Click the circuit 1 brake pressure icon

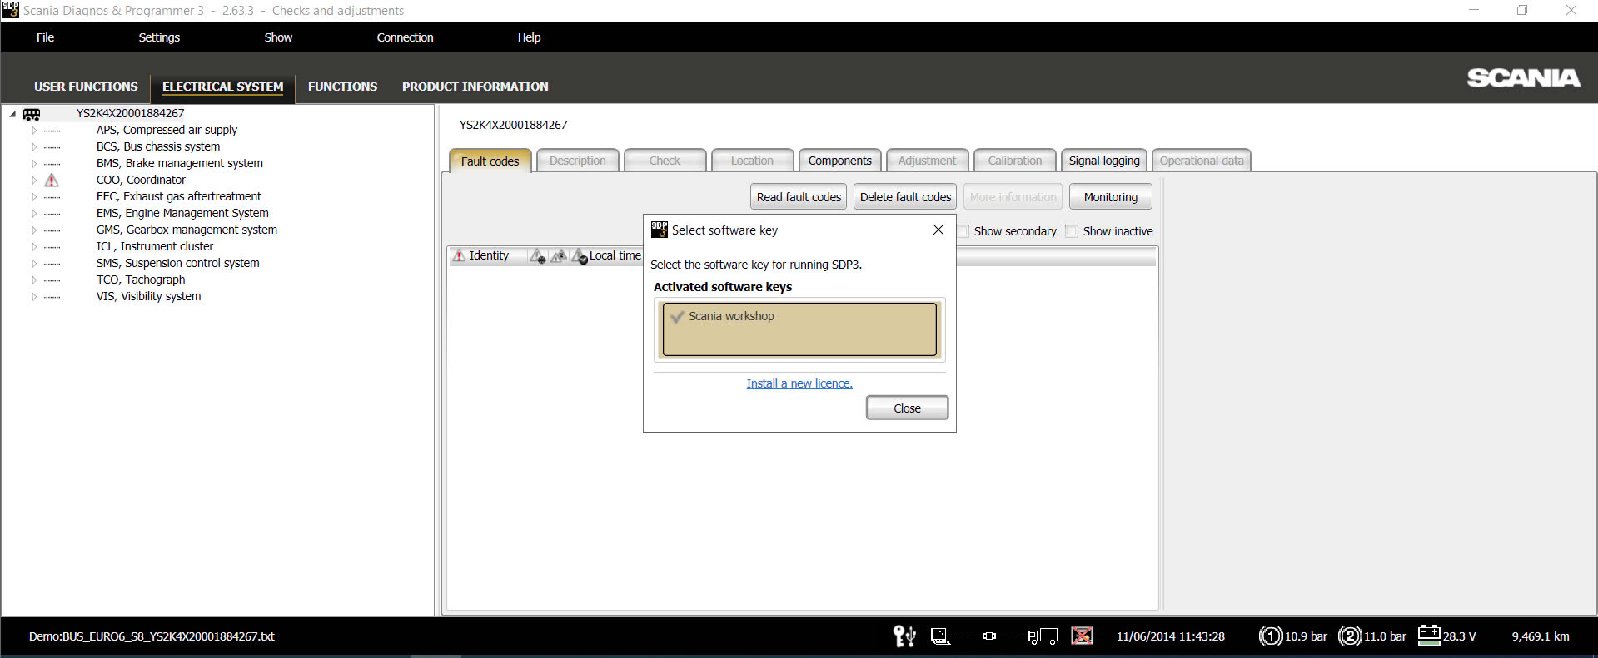coord(1271,636)
